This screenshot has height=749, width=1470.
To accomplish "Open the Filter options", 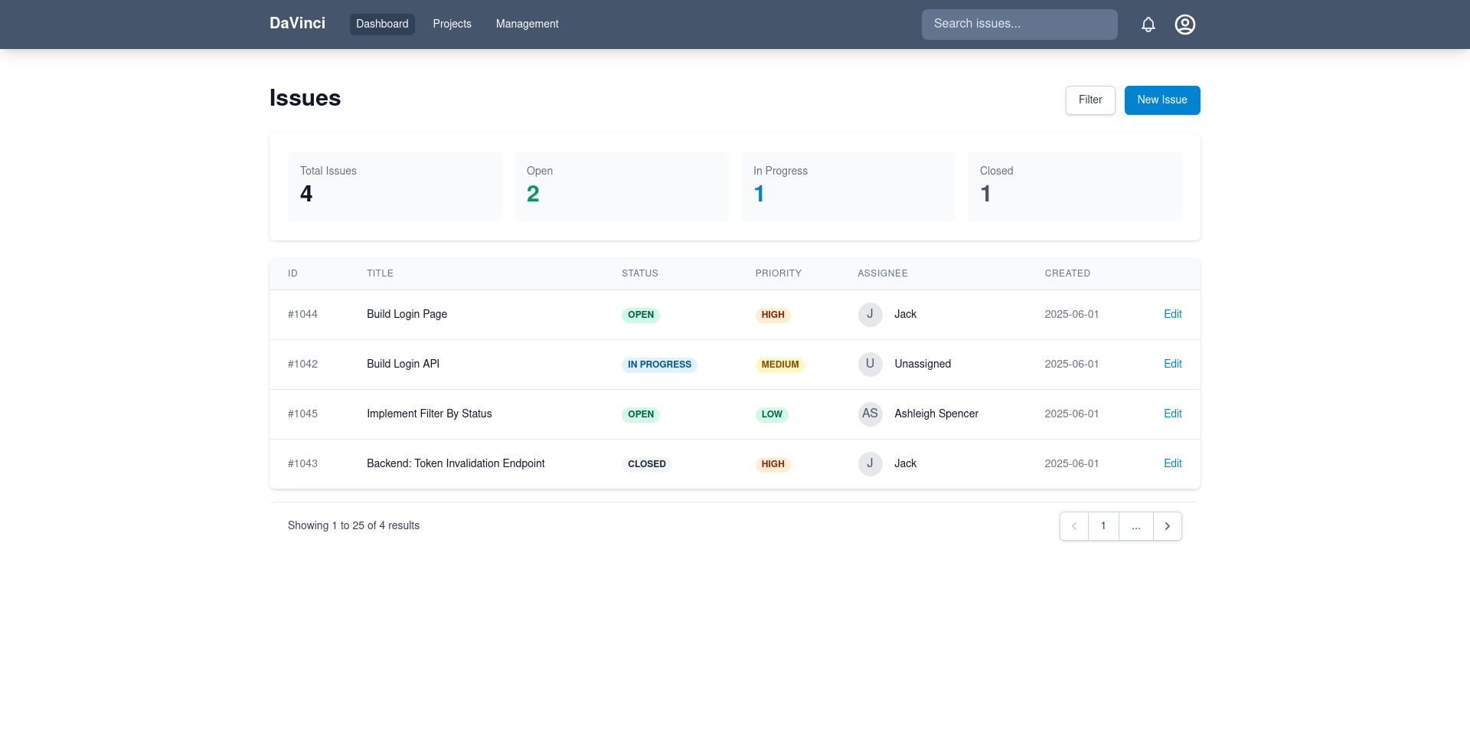I will pos(1090,100).
